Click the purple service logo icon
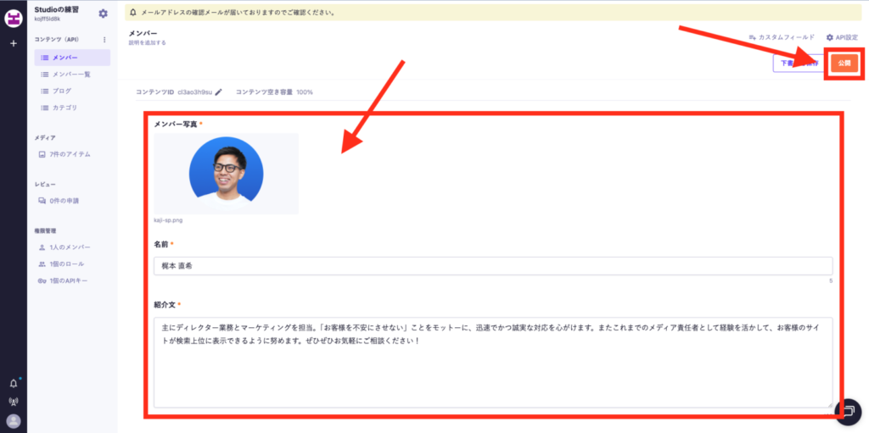Image resolution: width=869 pixels, height=433 pixels. [x=14, y=17]
